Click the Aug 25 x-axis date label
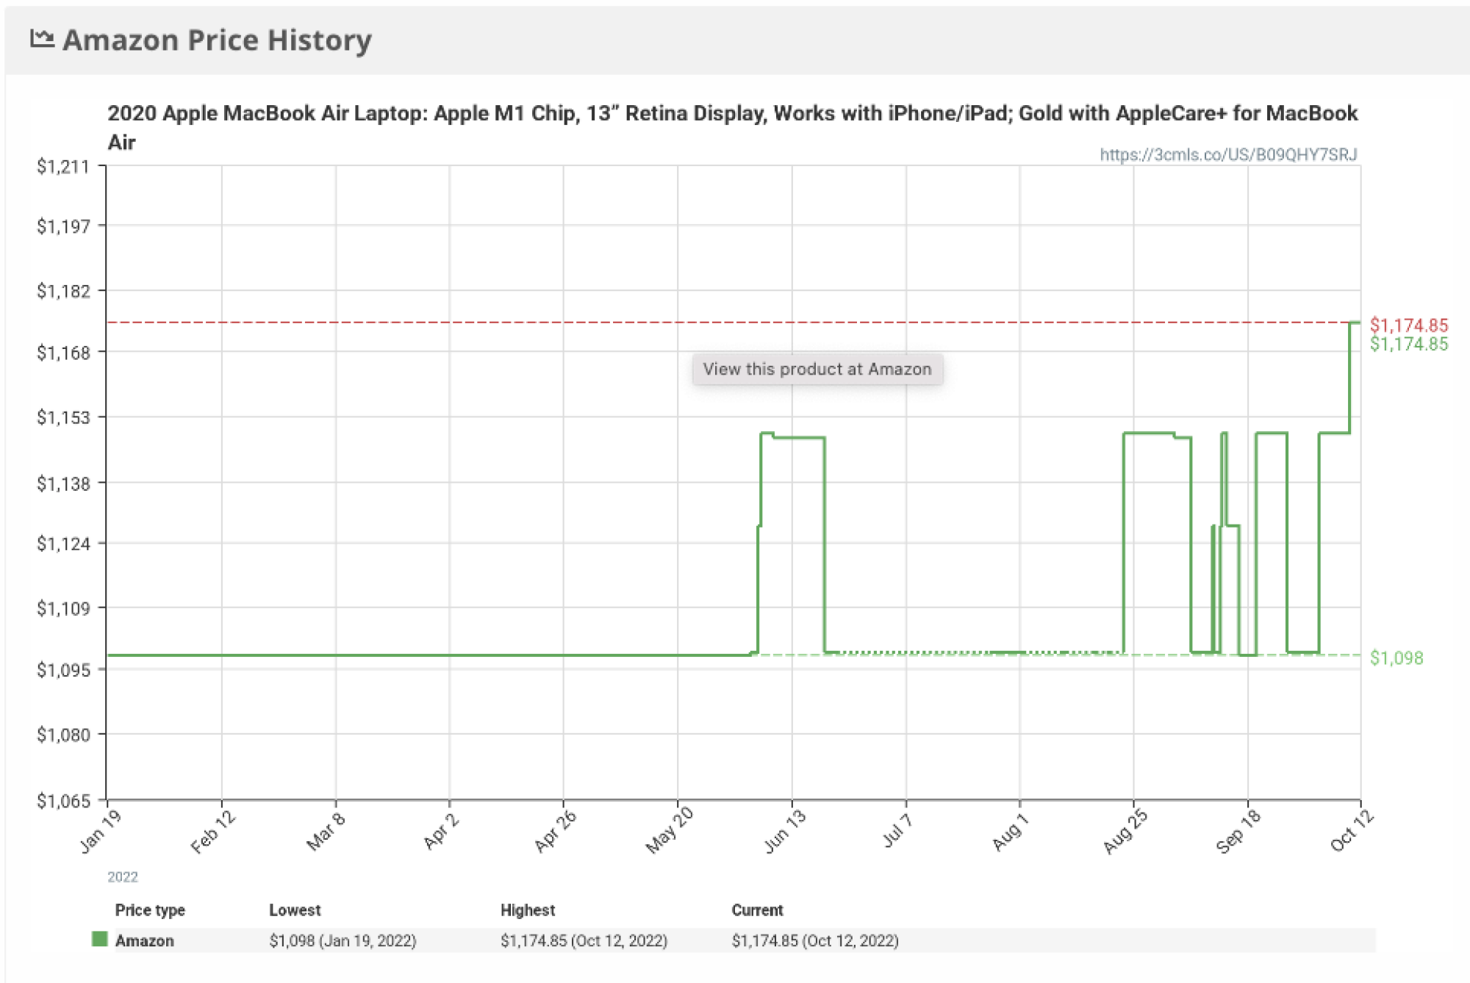1470x983 pixels. pyautogui.click(x=1125, y=832)
